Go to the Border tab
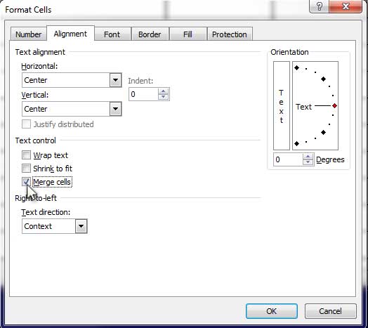368x328 pixels. tap(150, 34)
